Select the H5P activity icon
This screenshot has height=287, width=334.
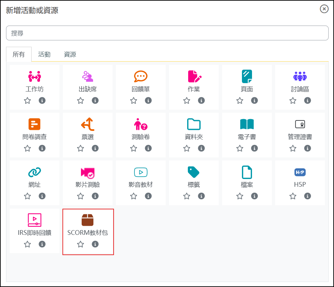click(x=300, y=172)
